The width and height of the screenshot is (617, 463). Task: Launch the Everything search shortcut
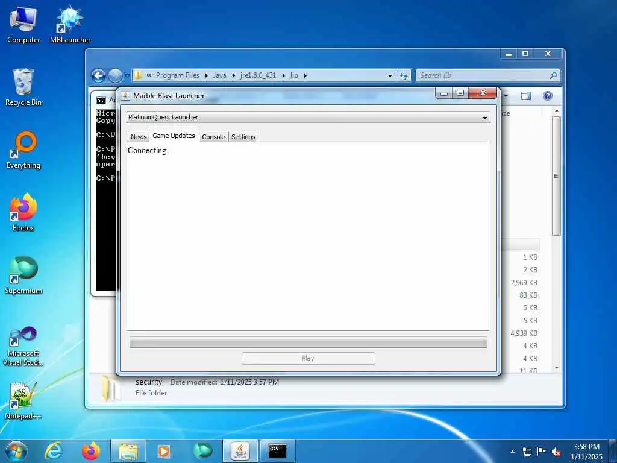click(23, 150)
